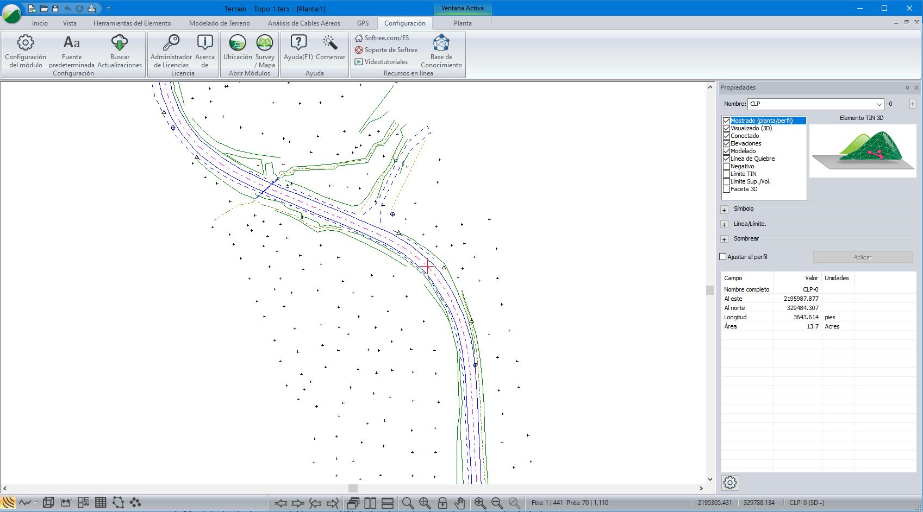
Task: Expand the Sombrear section
Action: tap(724, 239)
